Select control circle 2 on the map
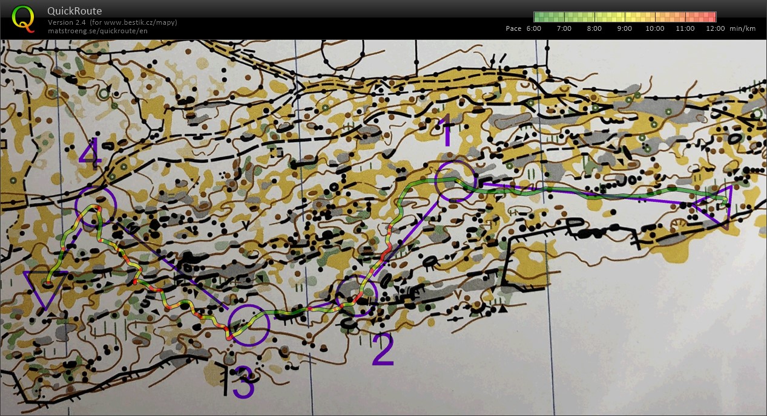The image size is (767, 416). [x=357, y=296]
